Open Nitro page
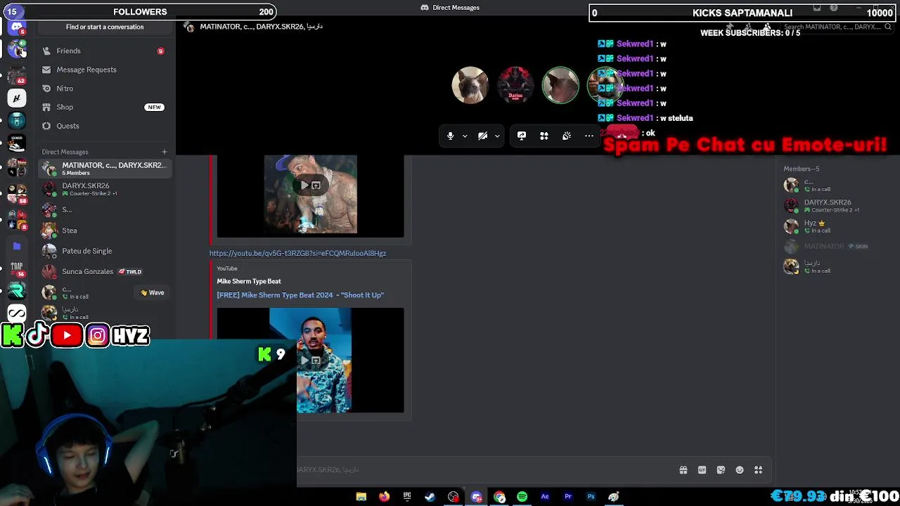The image size is (900, 506). point(105,89)
